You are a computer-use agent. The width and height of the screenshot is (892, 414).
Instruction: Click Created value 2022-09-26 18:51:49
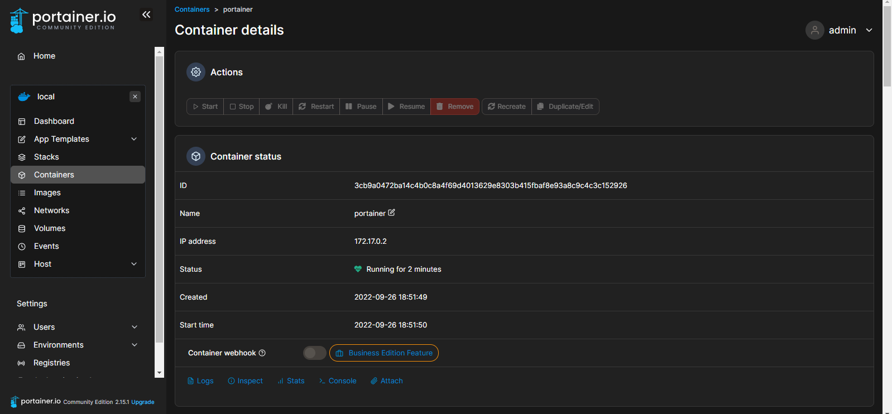pos(391,297)
